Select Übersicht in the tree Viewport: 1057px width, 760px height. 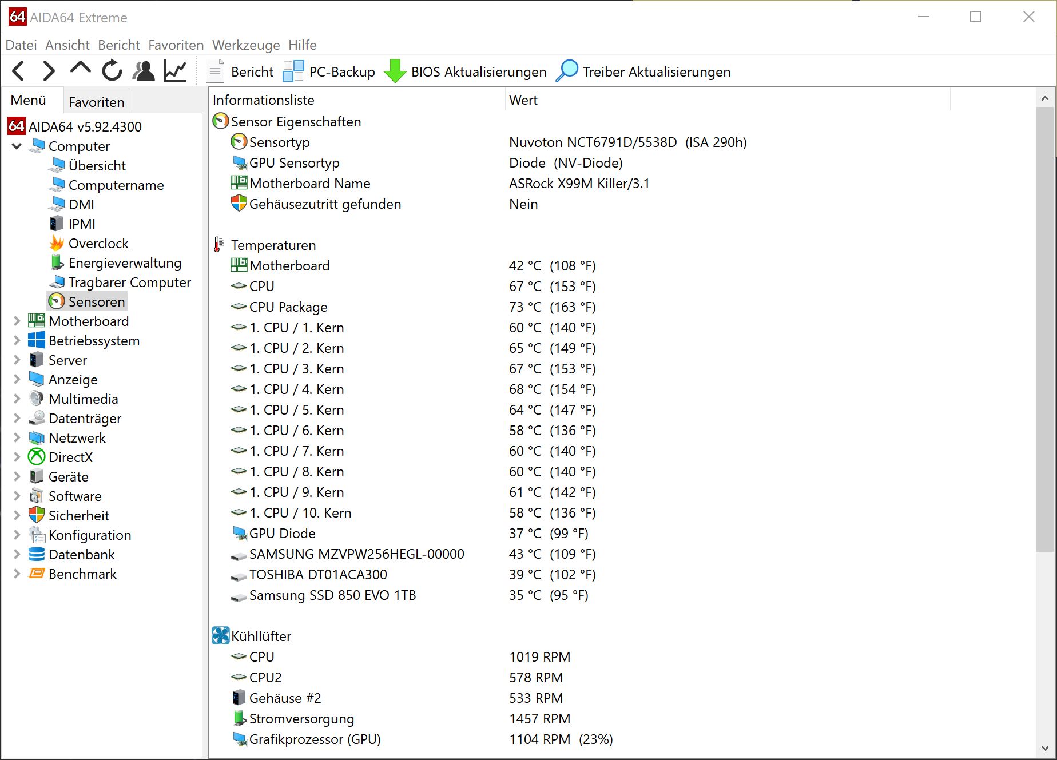[x=97, y=165]
